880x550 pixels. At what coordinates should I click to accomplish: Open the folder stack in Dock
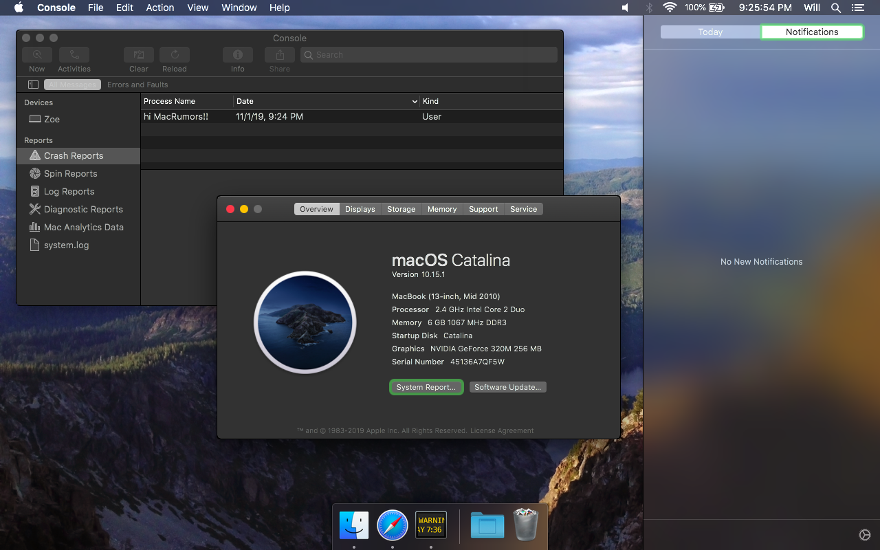(487, 525)
